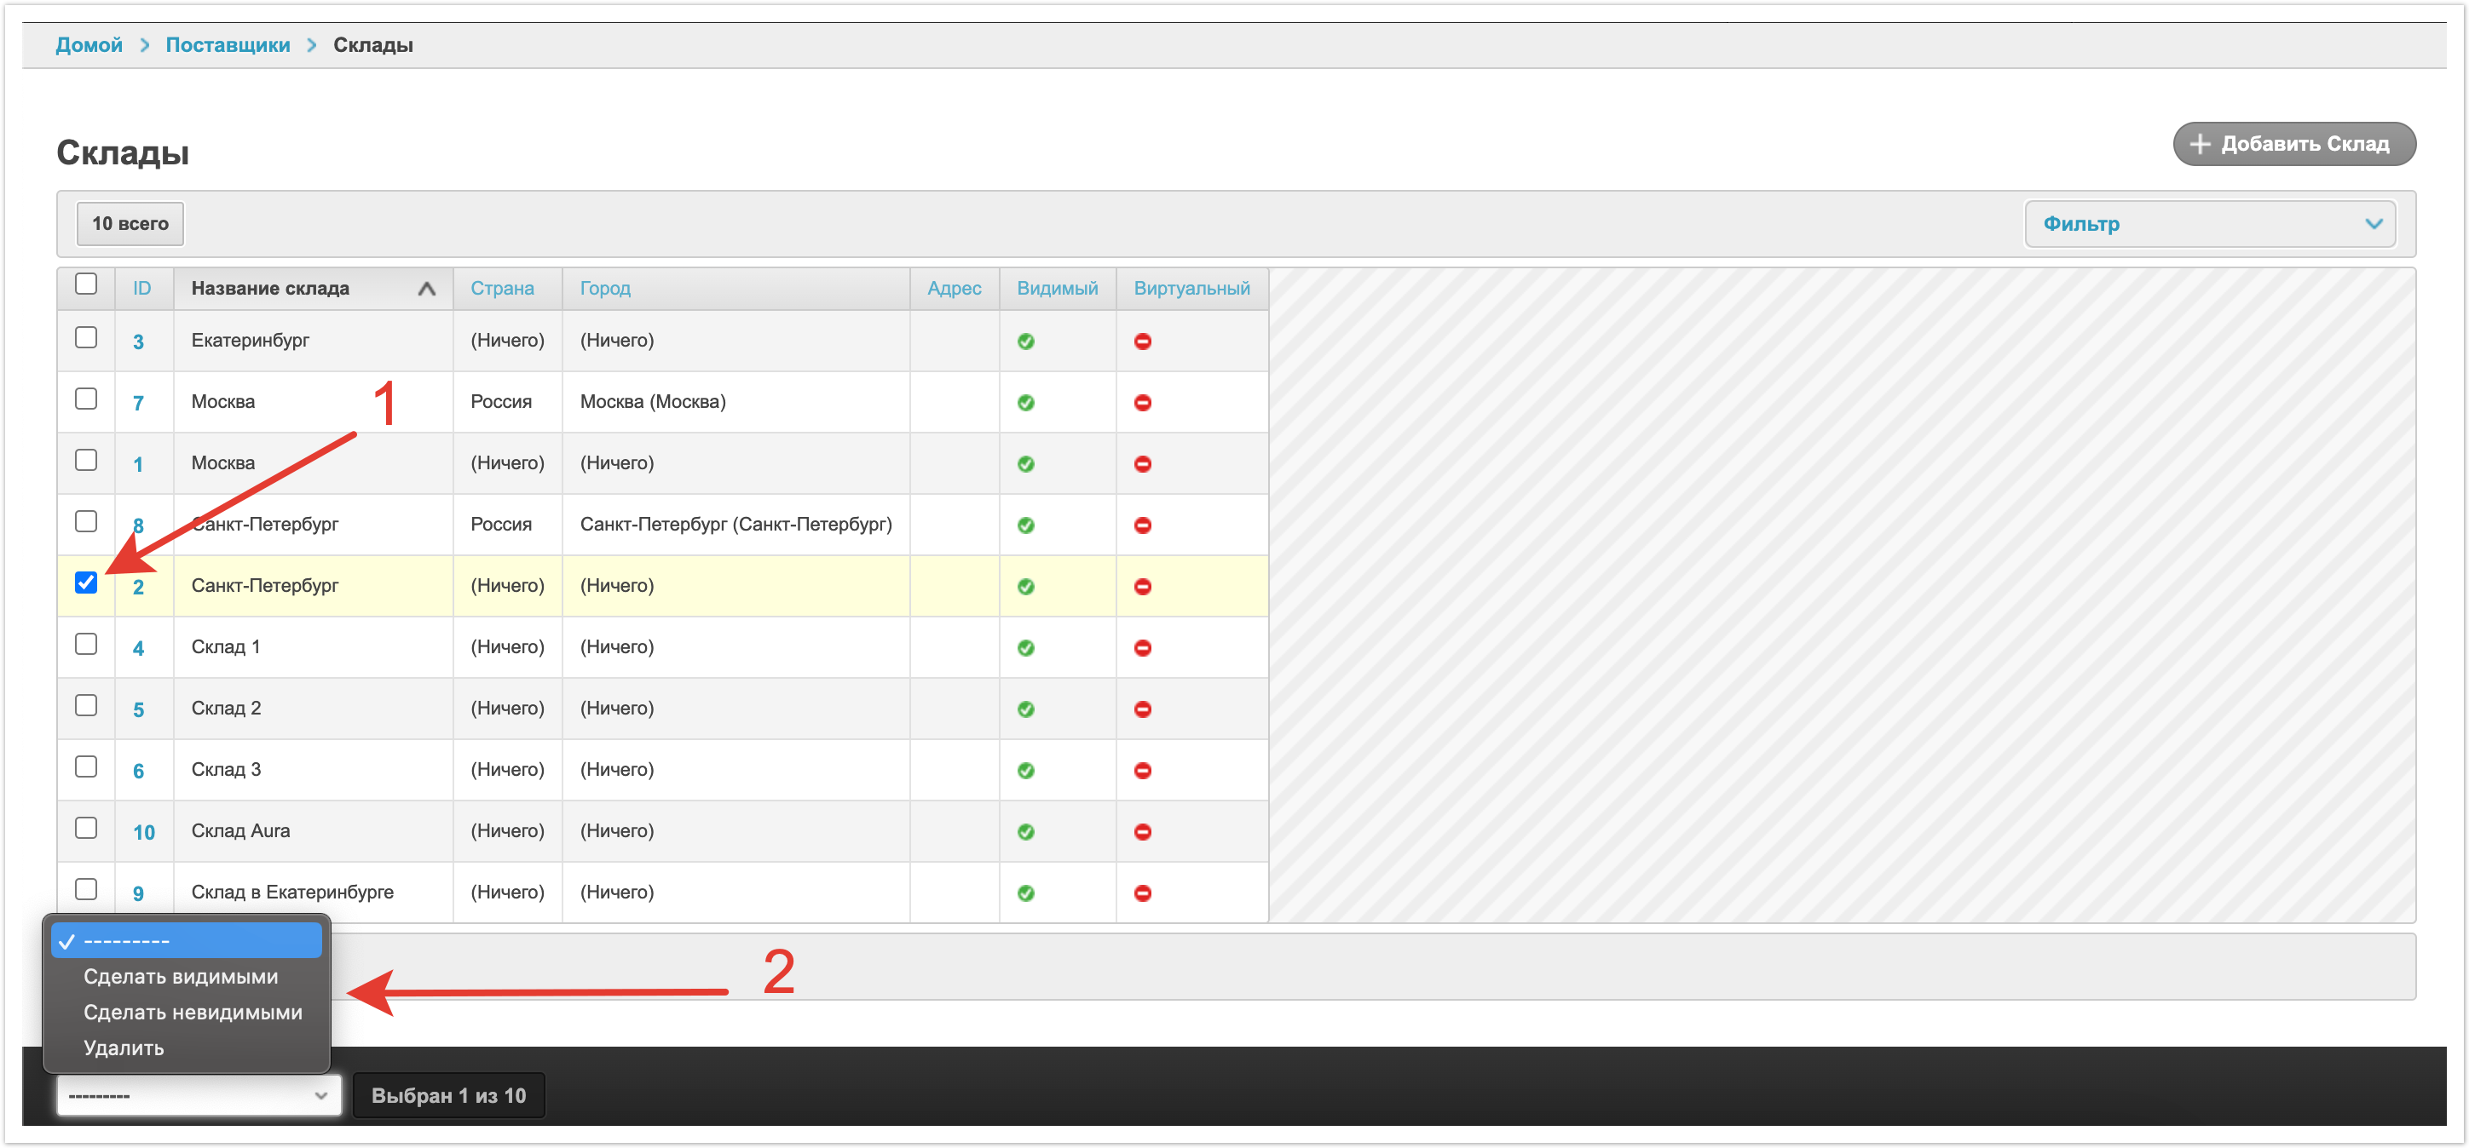2469x1148 pixels.
Task: Uncheck the Санкт-Петербург ID 2 checkbox
Action: pyautogui.click(x=86, y=583)
